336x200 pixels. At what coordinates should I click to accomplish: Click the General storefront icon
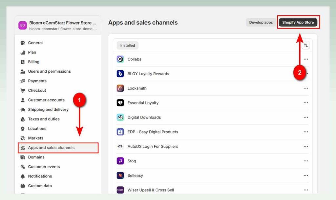click(x=23, y=43)
